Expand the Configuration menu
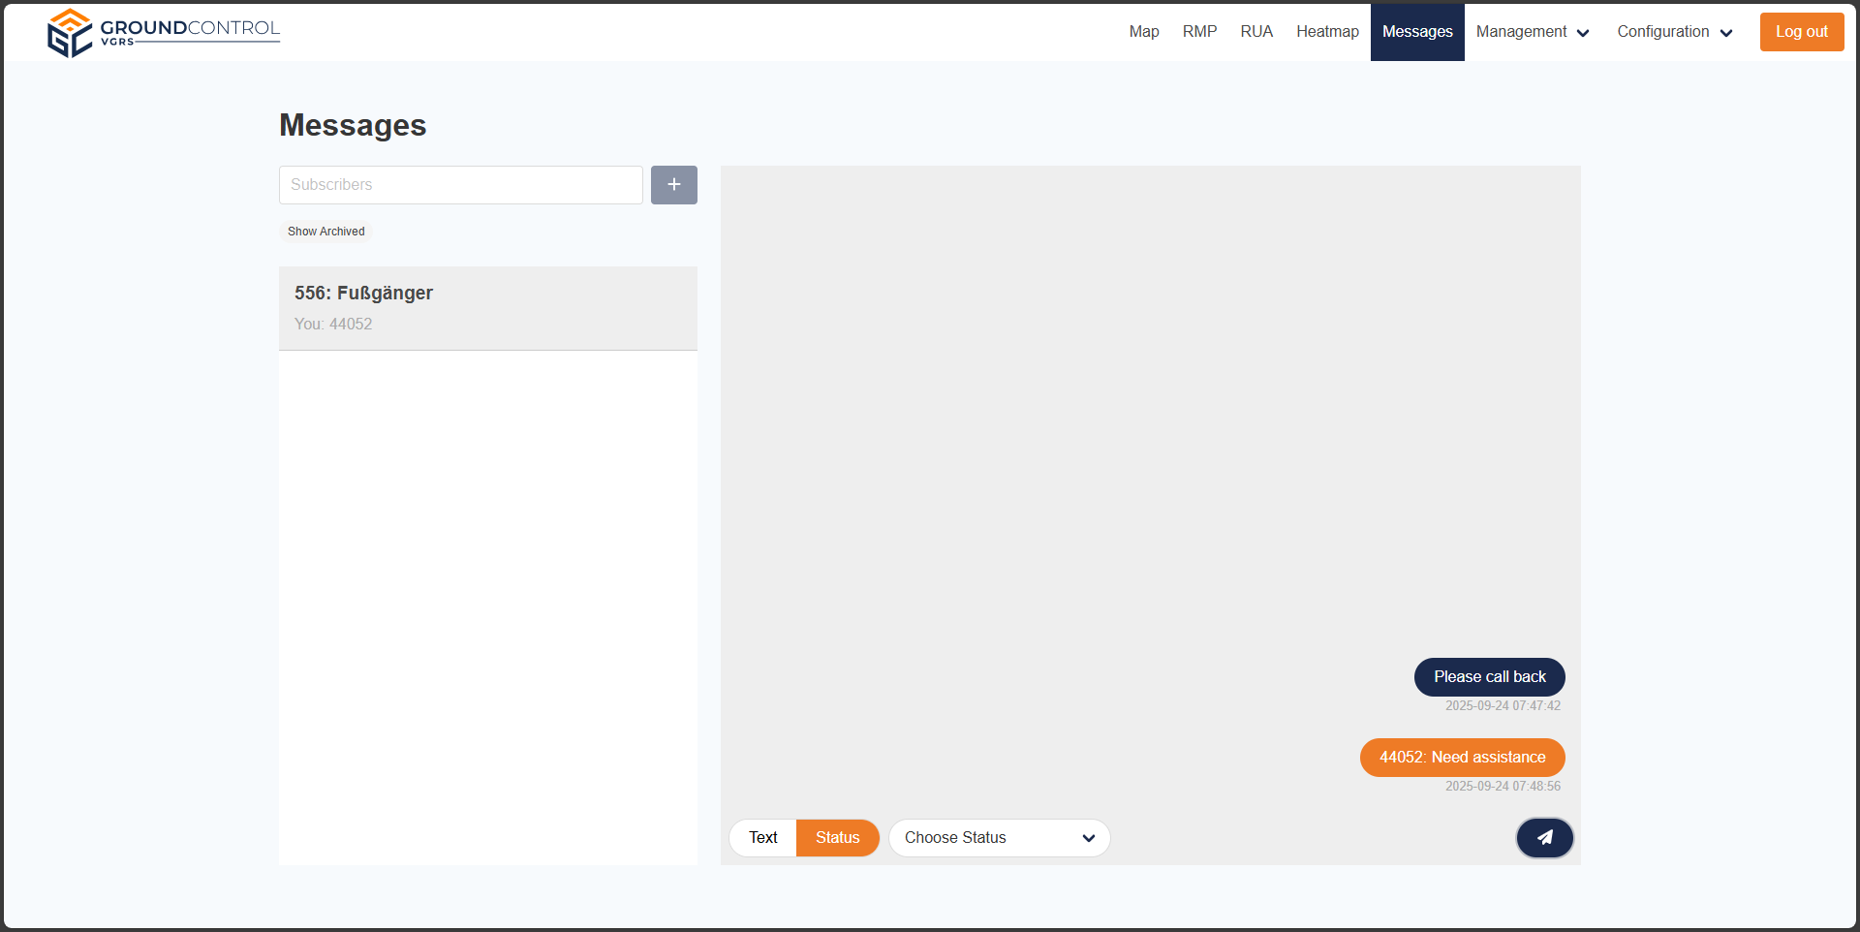 coord(1674,32)
